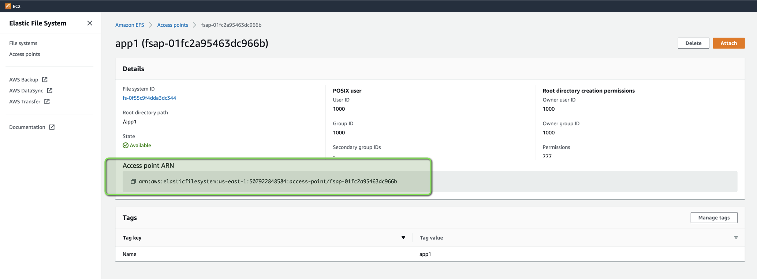Screen dimensions: 757x279
Task: Click the Available state check icon
Action: 126,145
